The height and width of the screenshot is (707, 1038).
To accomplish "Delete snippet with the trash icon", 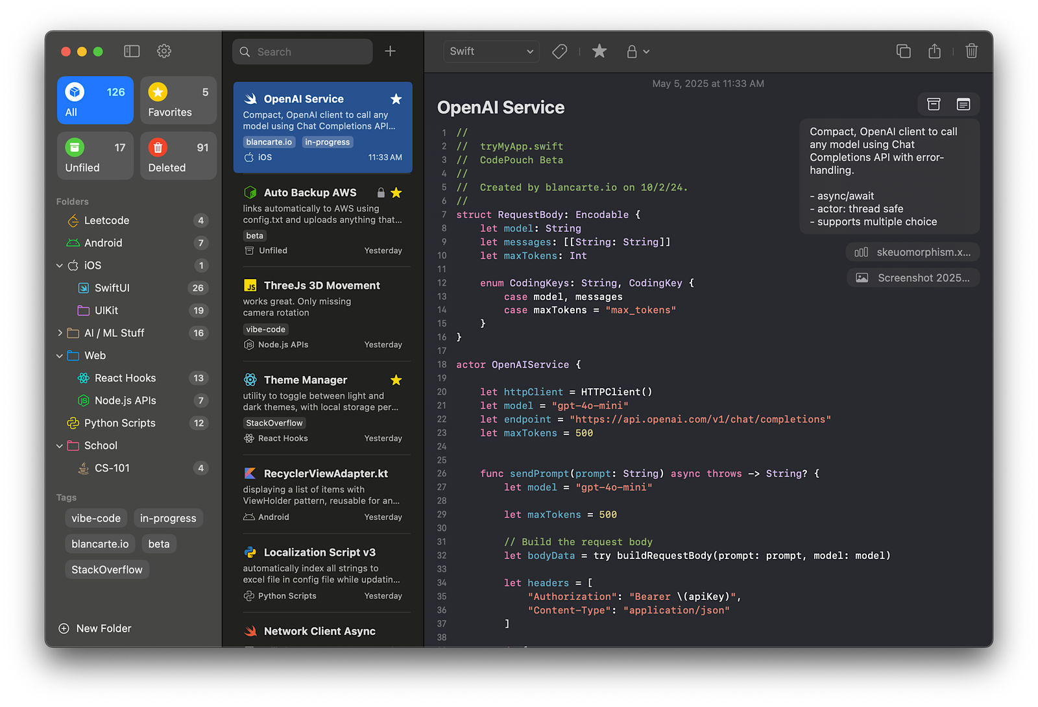I will click(971, 51).
